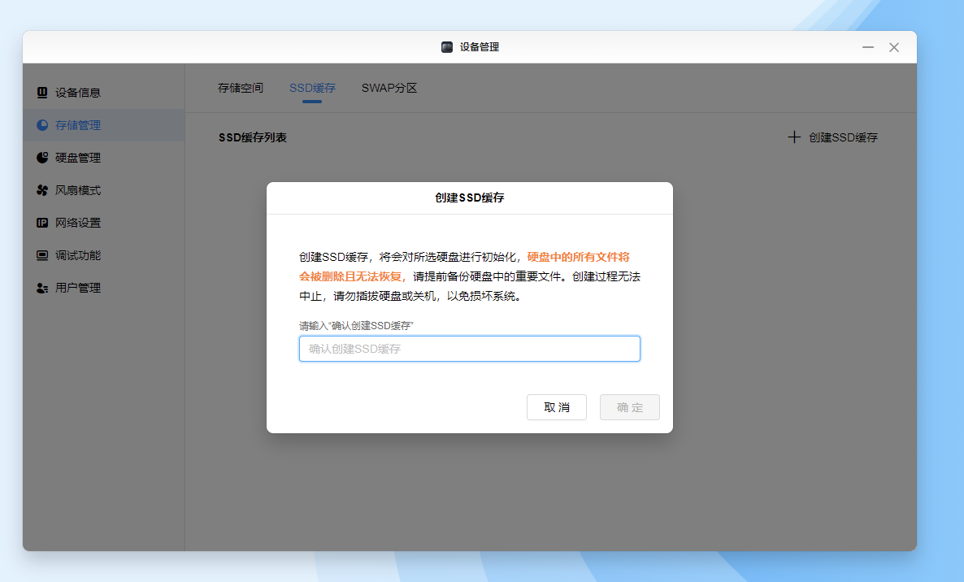Screen dimensions: 964x582
Task: Click the 创建SSD缓存 dialog title bar
Action: tap(470, 198)
